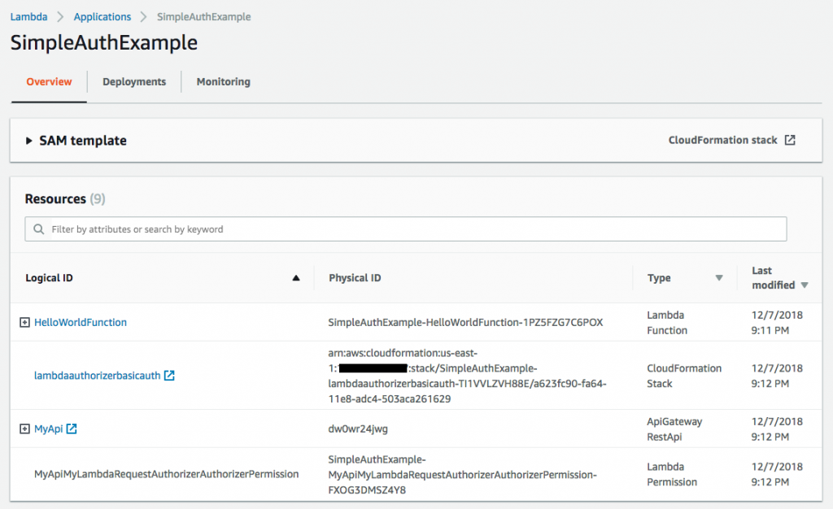The width and height of the screenshot is (833, 509).
Task: Click the Logical ID column header
Action: click(x=49, y=277)
